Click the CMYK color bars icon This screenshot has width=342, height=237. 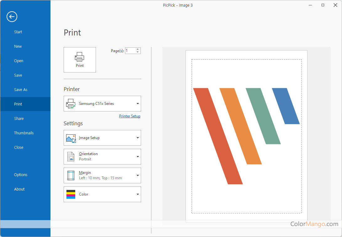(x=71, y=194)
